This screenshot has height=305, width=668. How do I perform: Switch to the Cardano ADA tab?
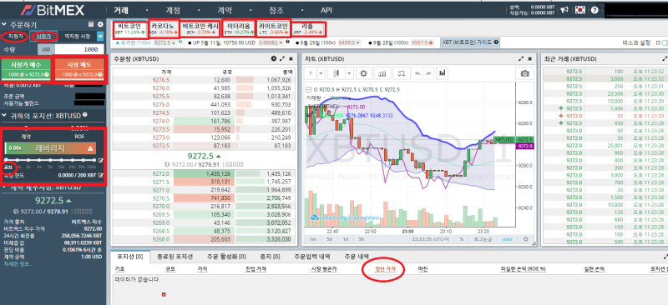pyautogui.click(x=164, y=28)
